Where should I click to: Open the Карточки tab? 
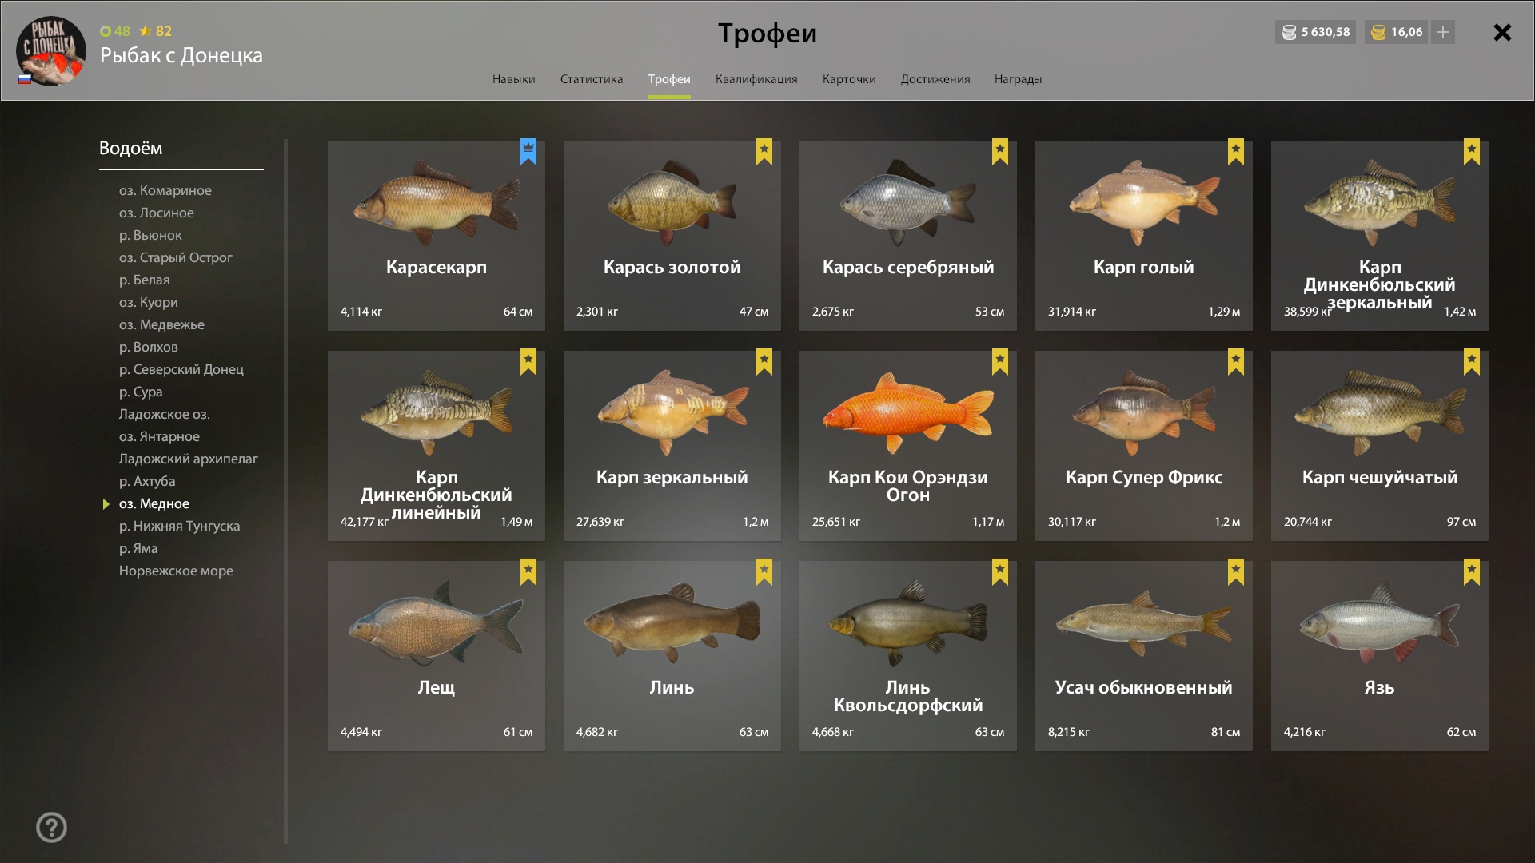[849, 79]
